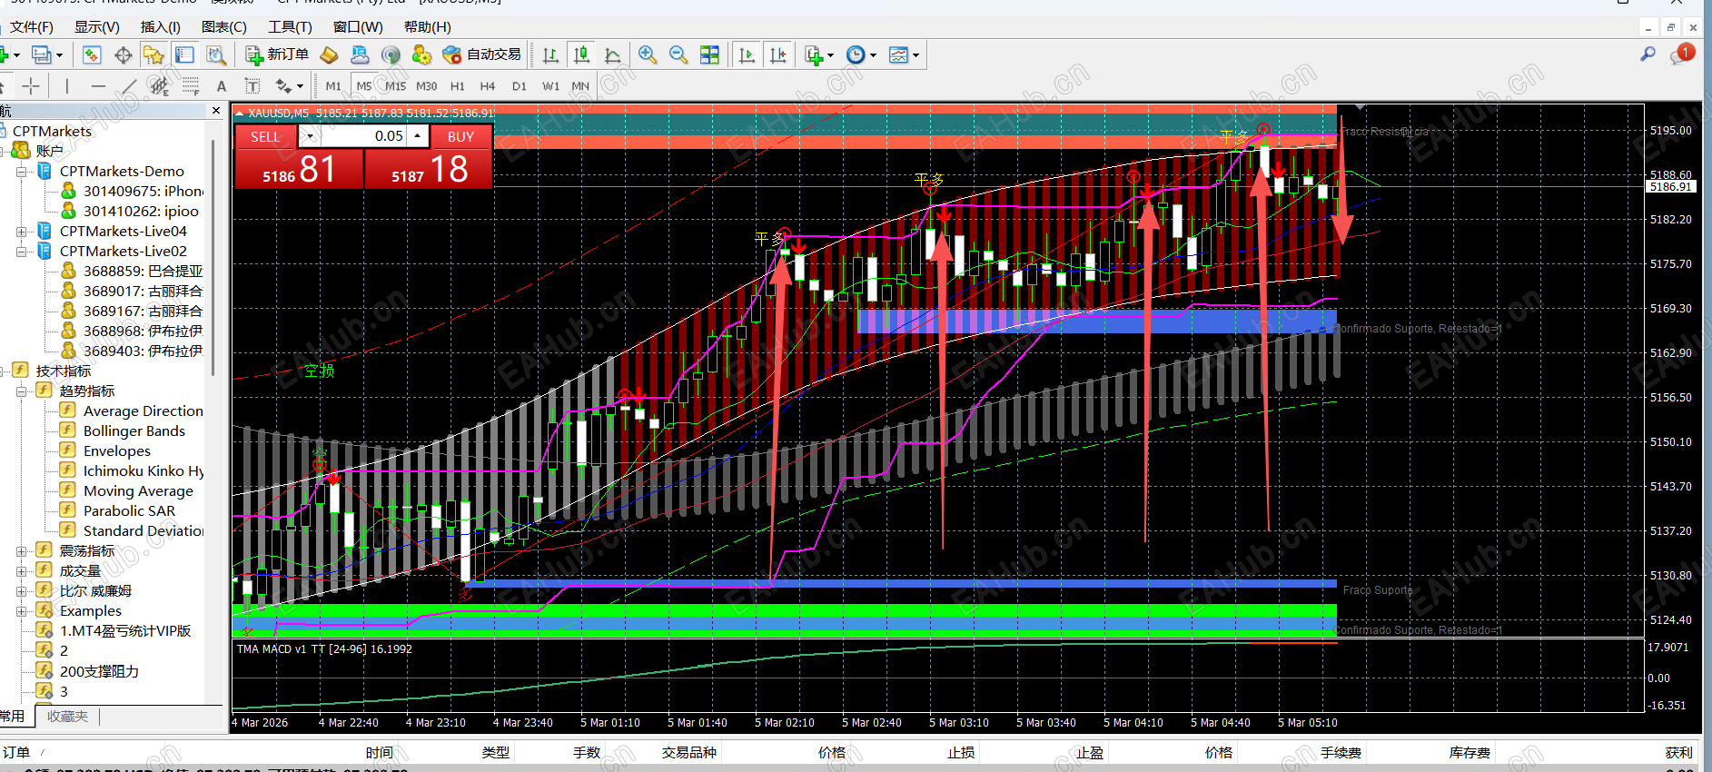Switch timeframe to D1

519,86
